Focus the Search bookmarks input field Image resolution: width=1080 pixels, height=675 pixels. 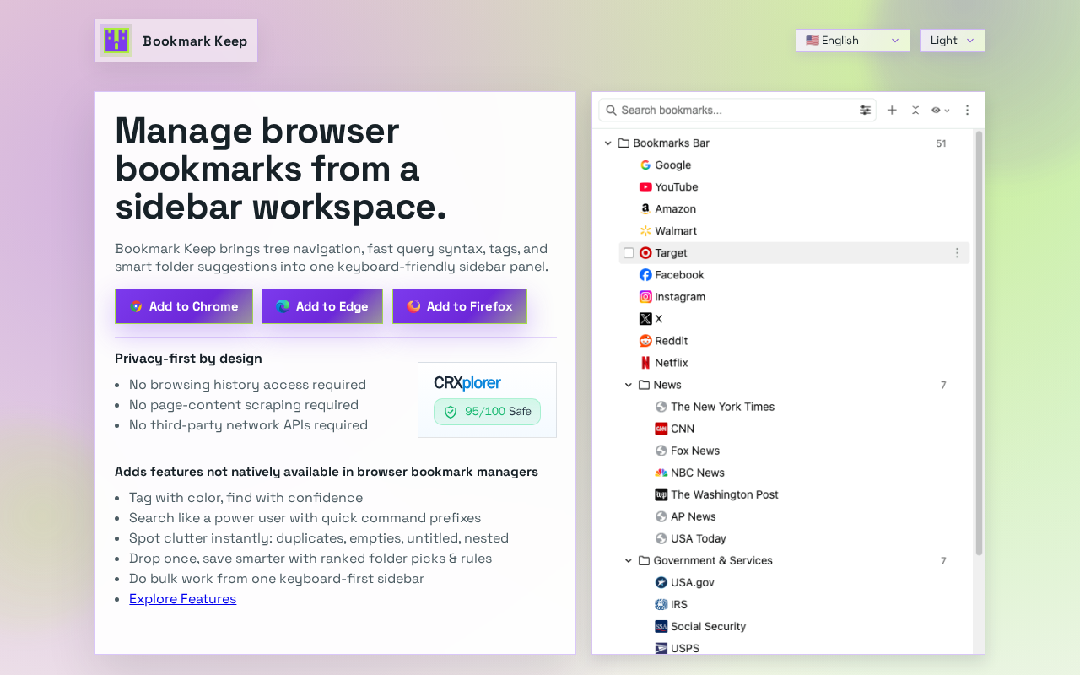(x=737, y=110)
